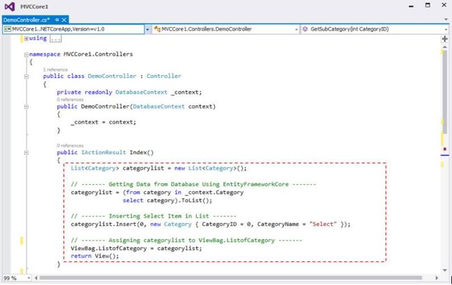Close the Visual Studio window
This screenshot has width=452, height=285.
(x=444, y=5)
